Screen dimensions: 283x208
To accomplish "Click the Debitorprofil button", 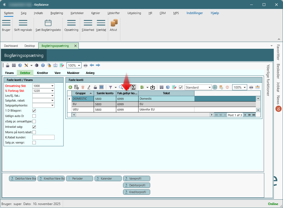I will click(136, 185).
